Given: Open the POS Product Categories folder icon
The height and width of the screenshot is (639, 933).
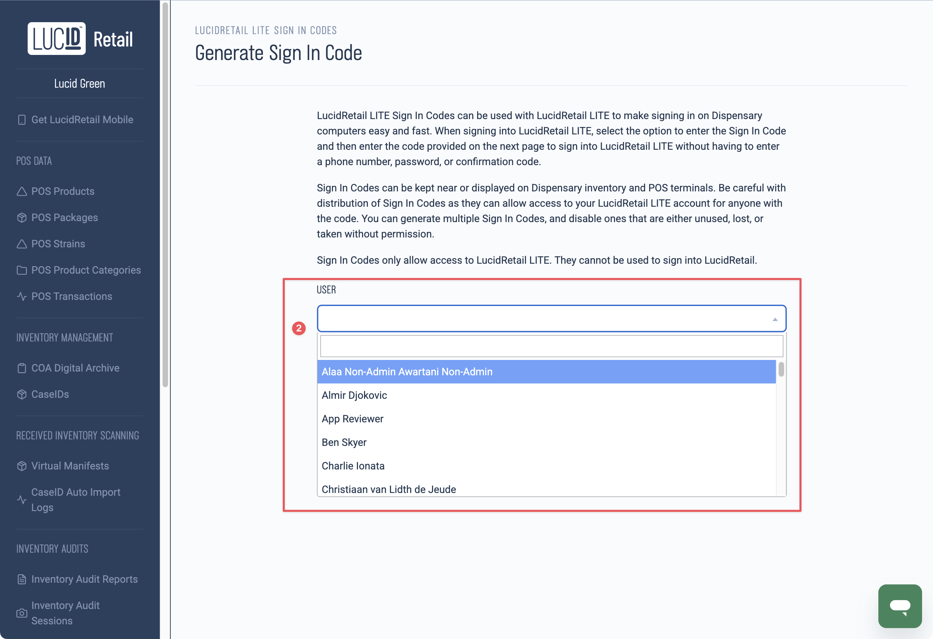Looking at the screenshot, I should pos(22,270).
